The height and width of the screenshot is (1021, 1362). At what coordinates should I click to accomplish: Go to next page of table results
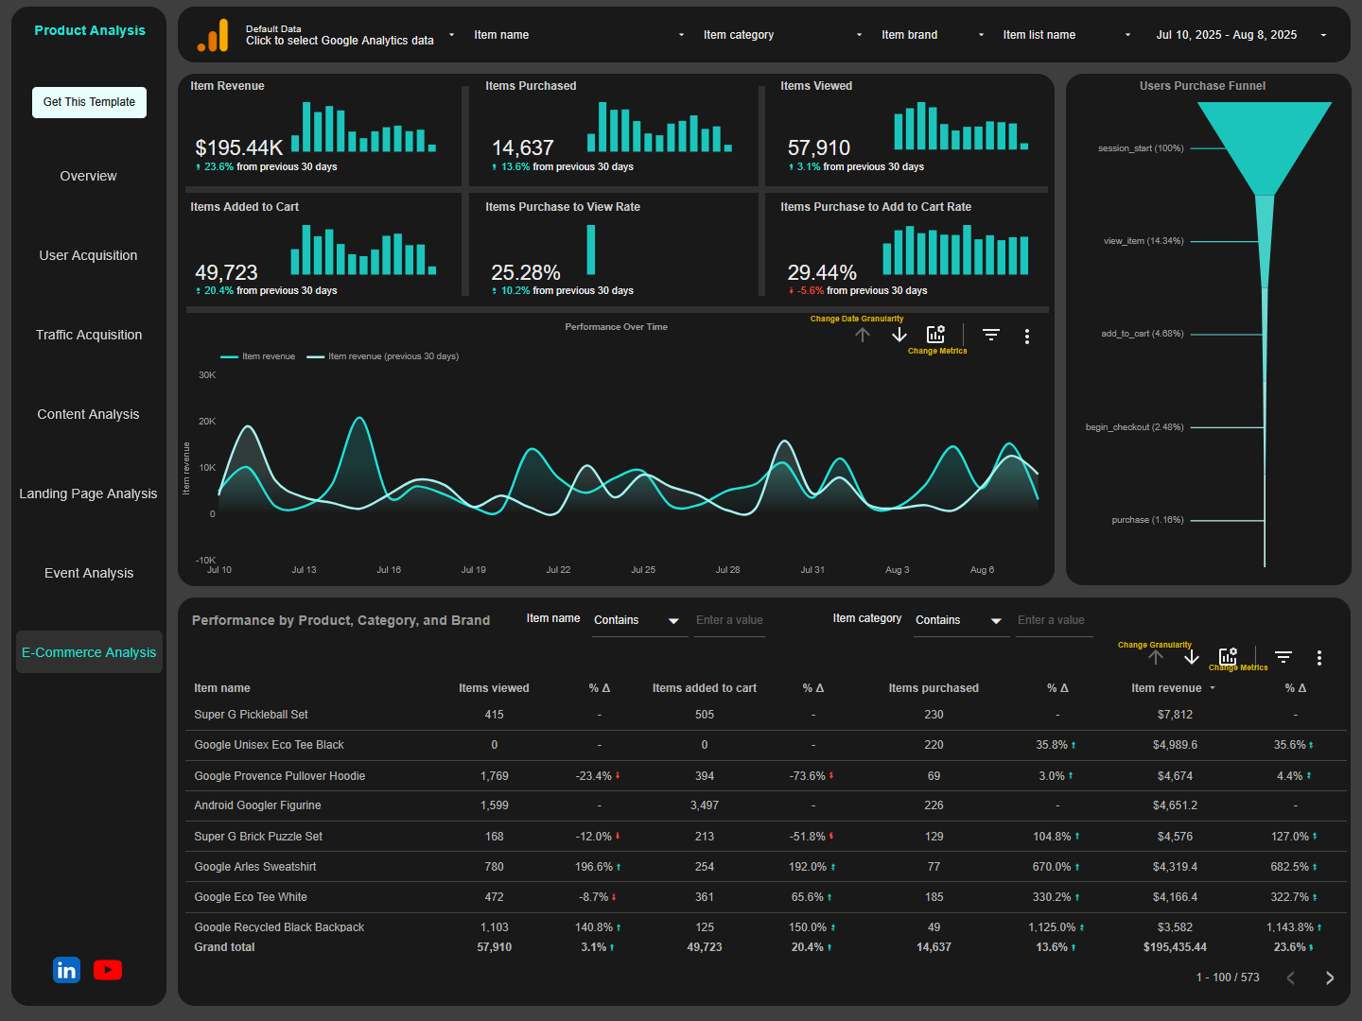1330,978
